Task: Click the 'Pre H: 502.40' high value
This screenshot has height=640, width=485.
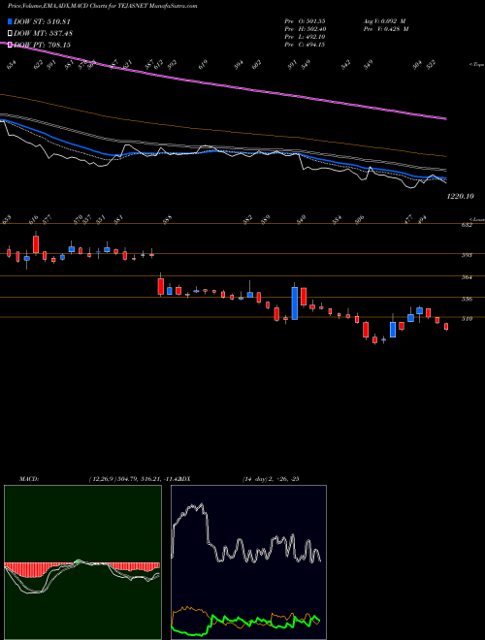Action: [x=305, y=29]
